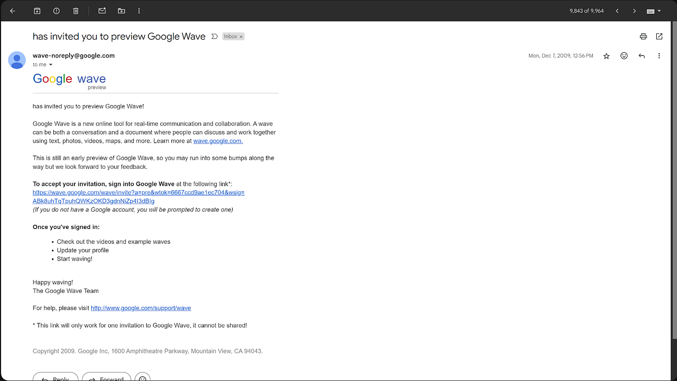Remove the Inbox label
677x381 pixels.
click(x=241, y=37)
